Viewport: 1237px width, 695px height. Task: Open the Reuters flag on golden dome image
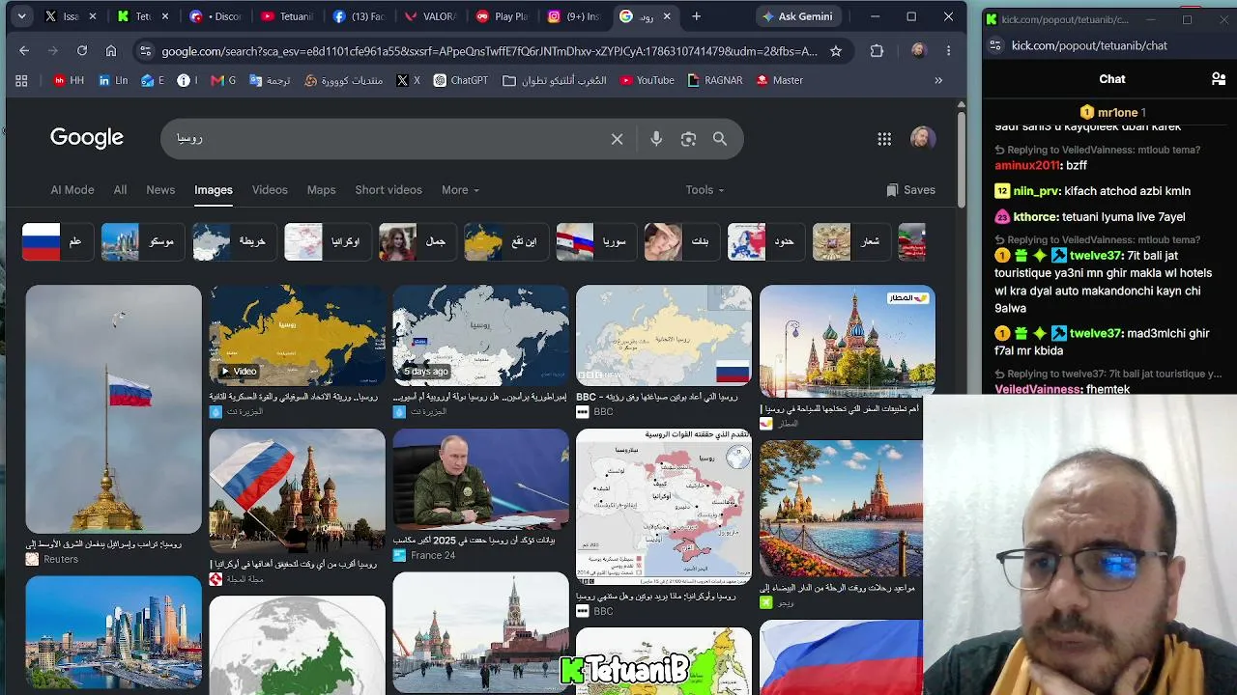tap(113, 409)
